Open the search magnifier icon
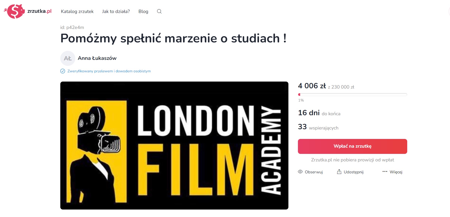 (x=159, y=11)
